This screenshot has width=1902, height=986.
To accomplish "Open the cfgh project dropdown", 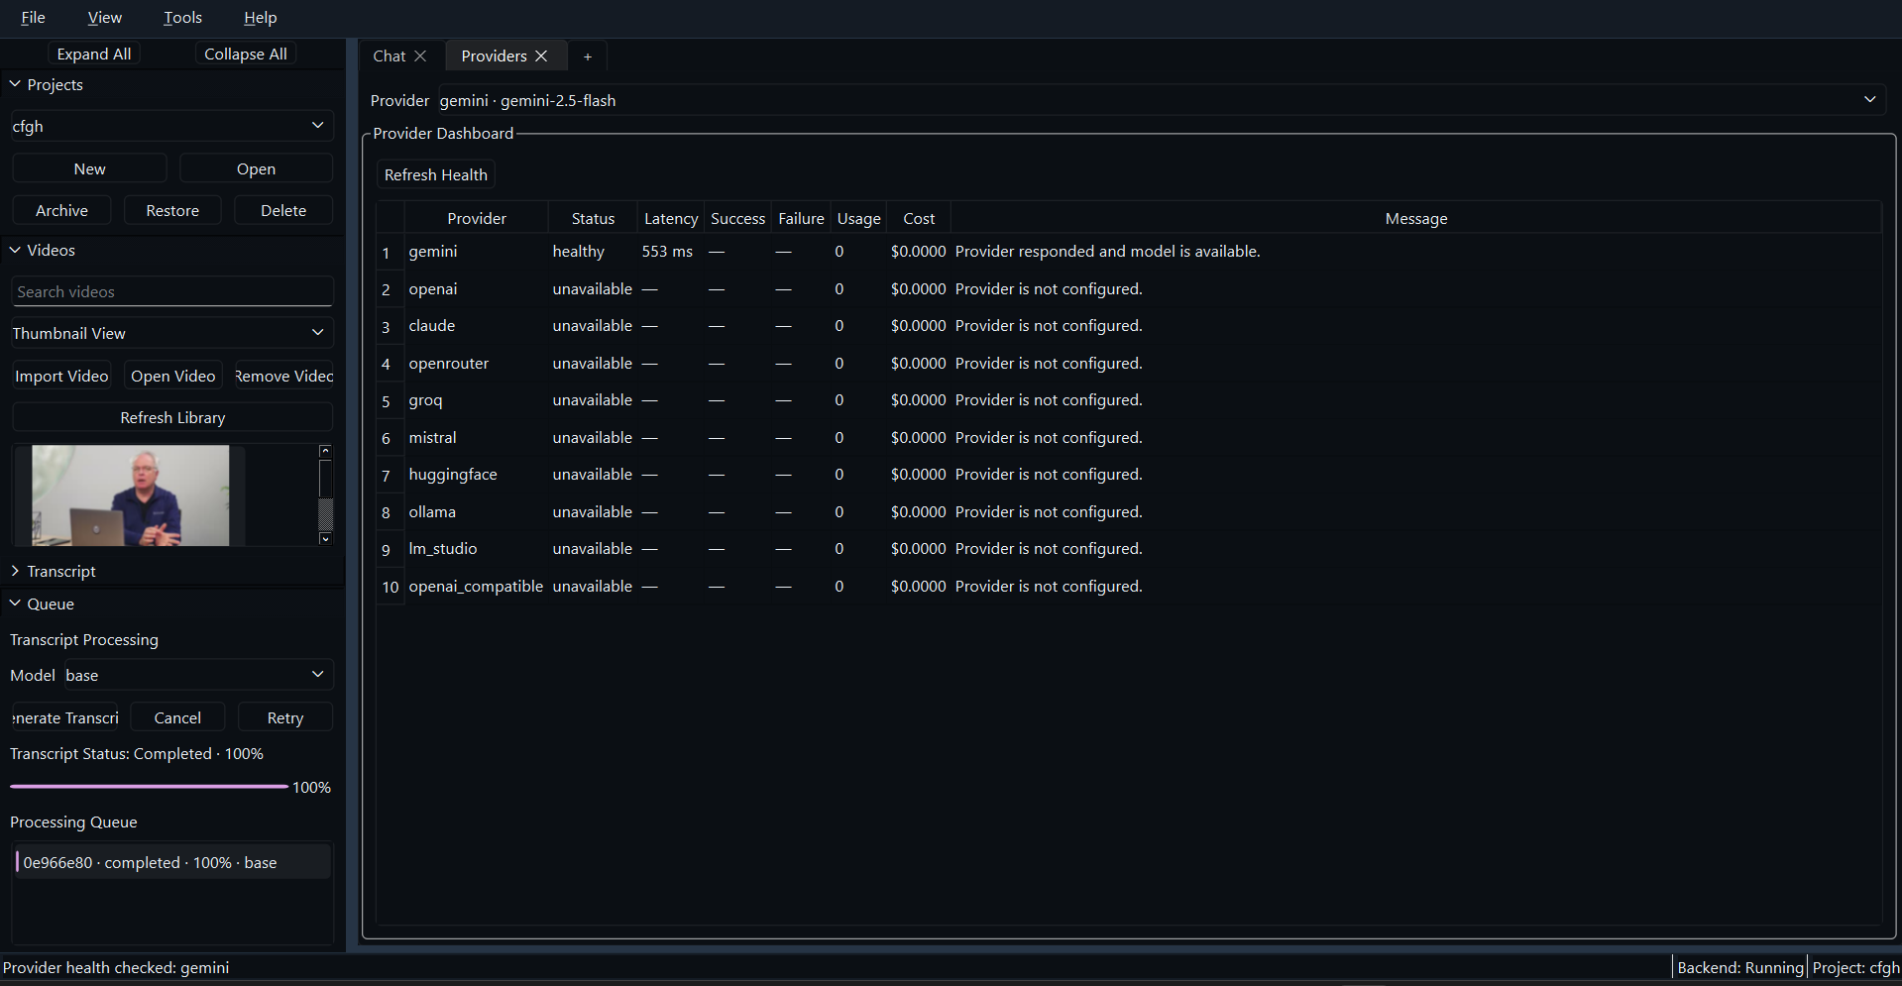I will point(171,126).
